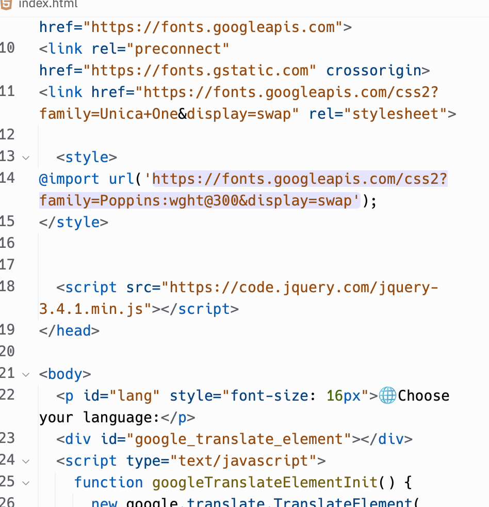489x507 pixels.
Task: Click the rel="stylesheet" attribute
Action: click(x=378, y=114)
